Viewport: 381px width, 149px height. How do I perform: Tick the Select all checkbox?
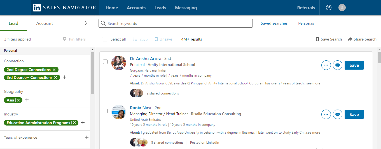(x=105, y=39)
